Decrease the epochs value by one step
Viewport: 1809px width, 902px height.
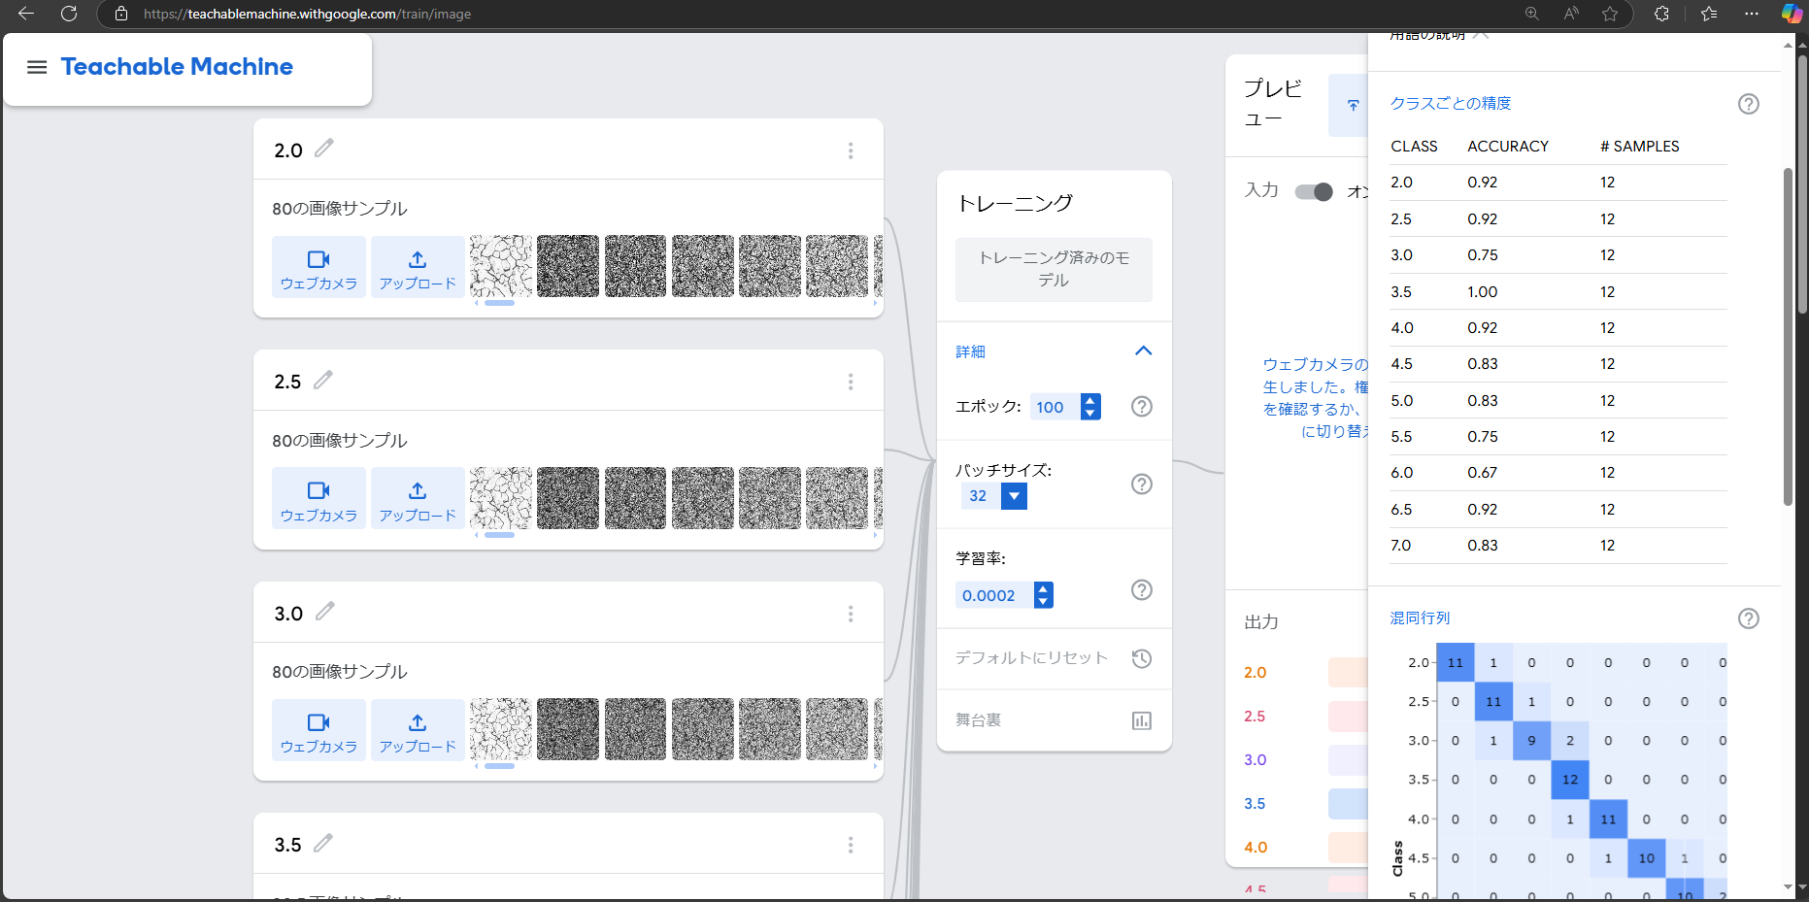pos(1091,414)
